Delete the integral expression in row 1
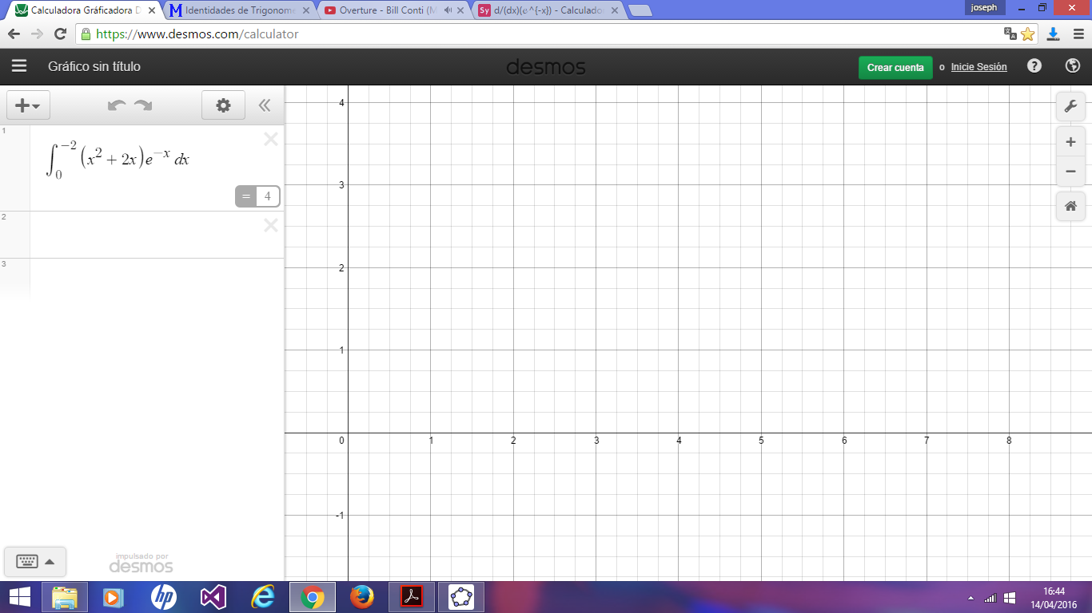Screen dimensions: 1092x613 point(271,140)
